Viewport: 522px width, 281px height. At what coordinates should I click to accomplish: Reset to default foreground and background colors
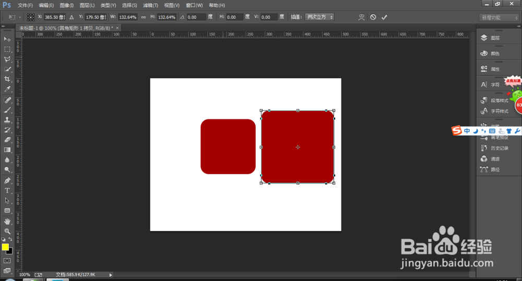click(x=3, y=239)
